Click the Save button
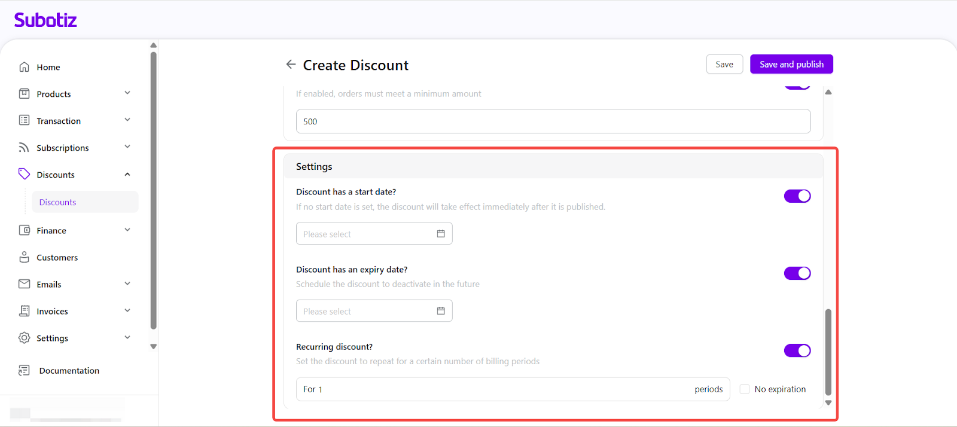 [724, 64]
